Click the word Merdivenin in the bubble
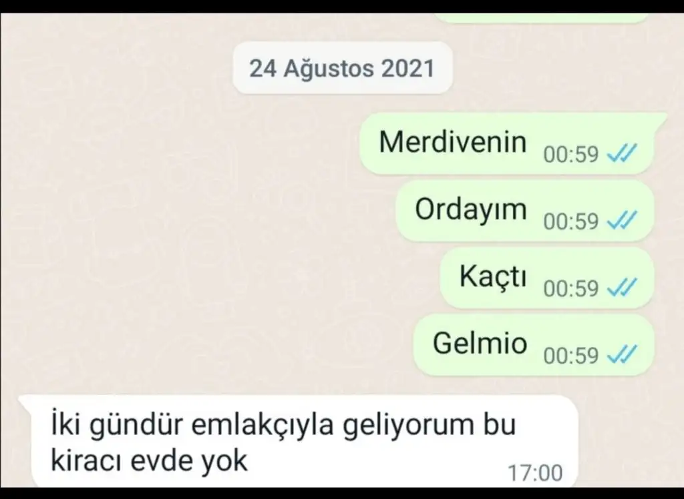 click(453, 142)
